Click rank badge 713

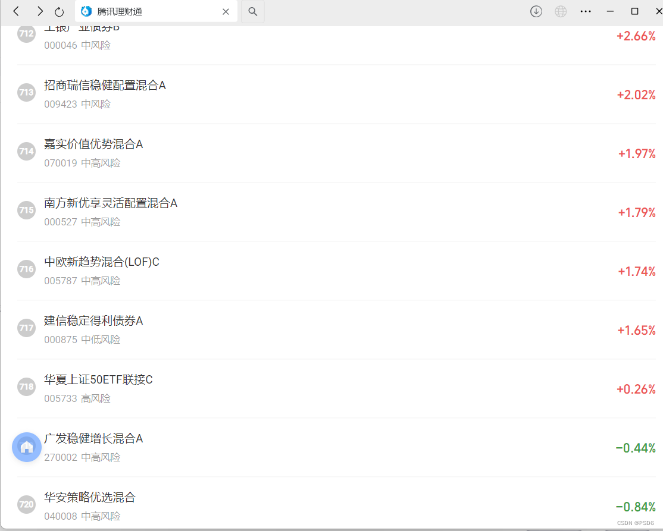tap(26, 93)
